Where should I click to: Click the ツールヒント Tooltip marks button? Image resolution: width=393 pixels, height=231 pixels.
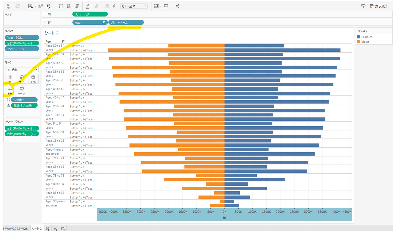point(21,90)
